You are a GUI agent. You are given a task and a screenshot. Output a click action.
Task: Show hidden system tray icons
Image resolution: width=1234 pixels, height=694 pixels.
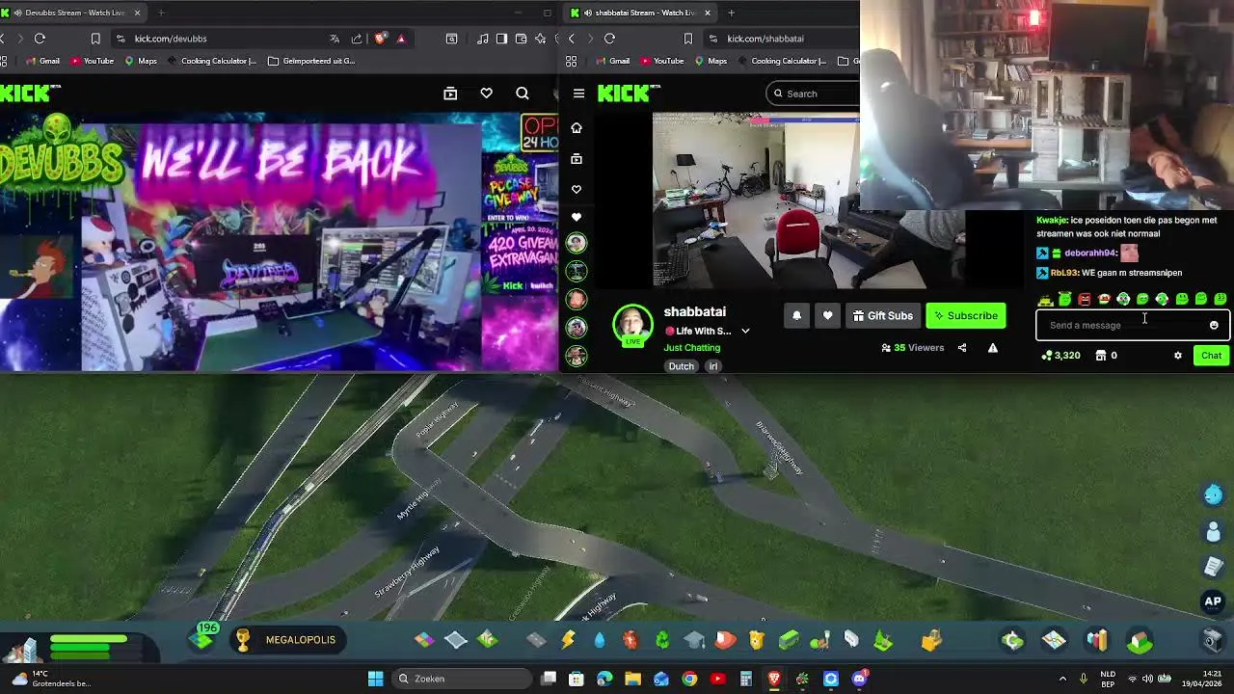[1062, 679]
